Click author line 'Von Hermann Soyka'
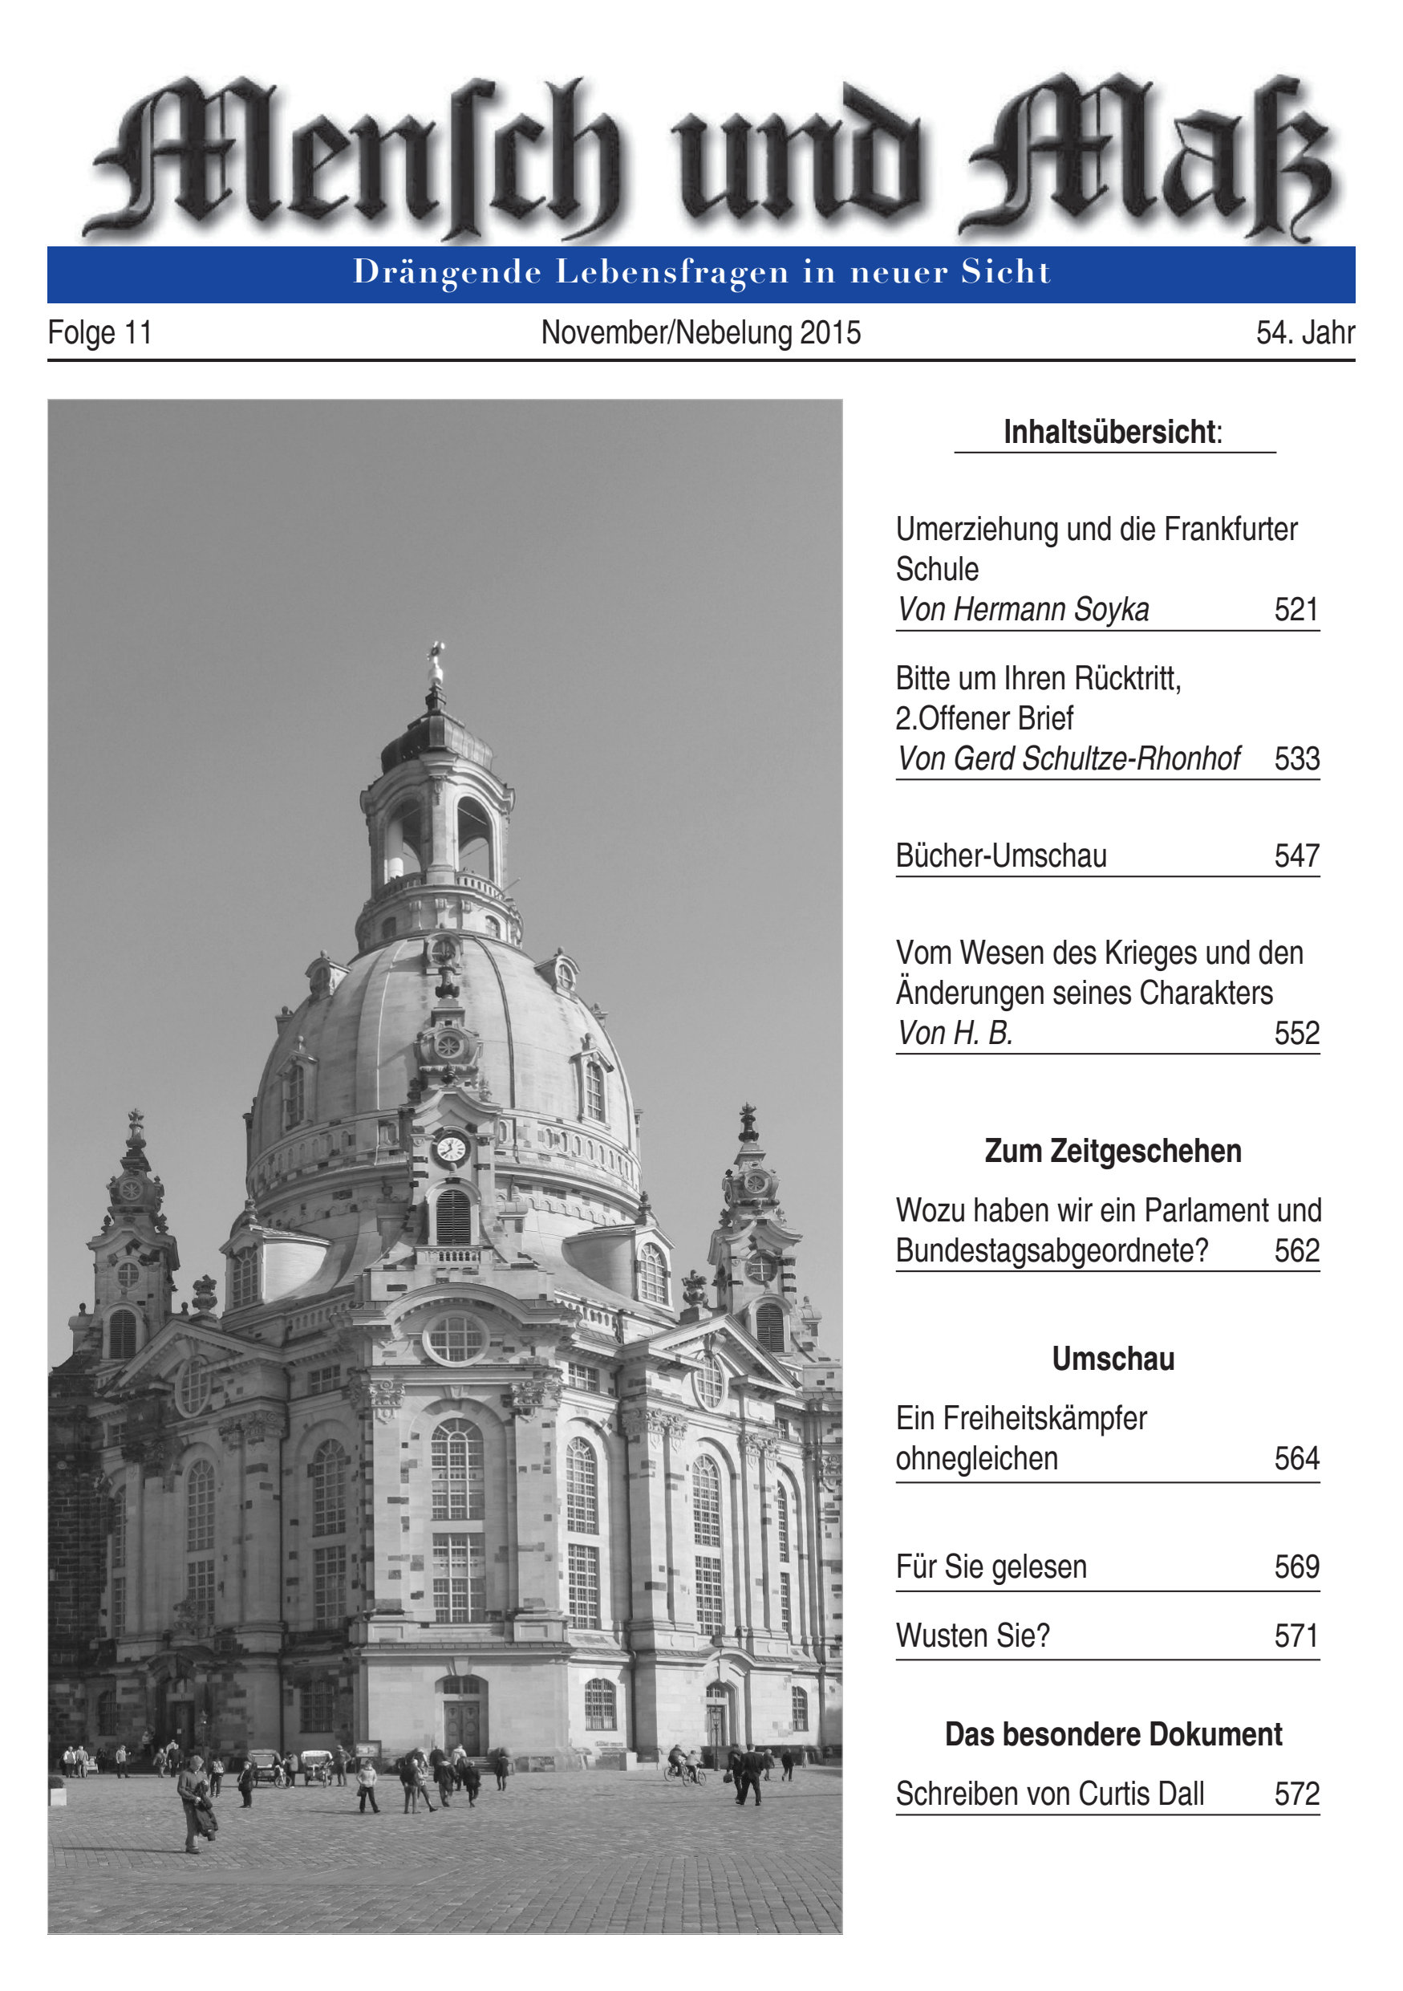 tap(1023, 610)
